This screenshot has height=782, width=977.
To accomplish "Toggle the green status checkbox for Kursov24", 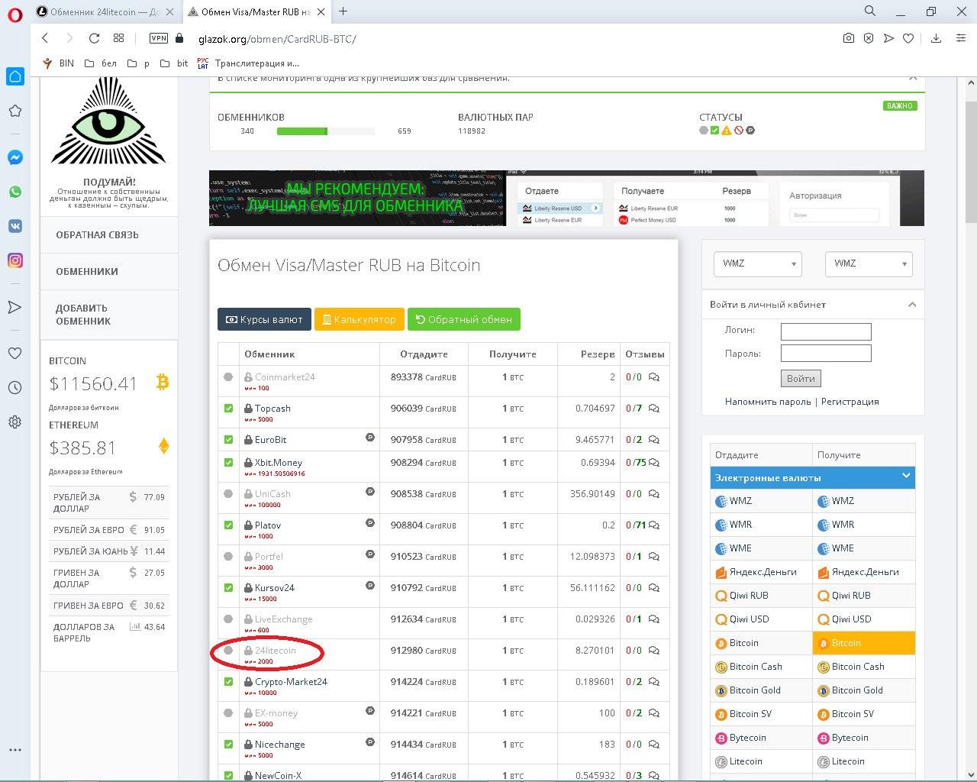I will [x=228, y=588].
